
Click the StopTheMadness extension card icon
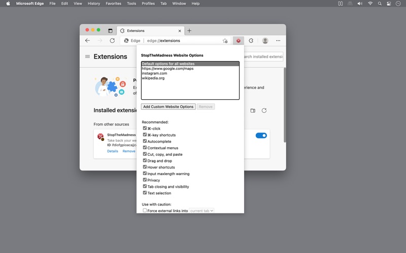[100, 137]
